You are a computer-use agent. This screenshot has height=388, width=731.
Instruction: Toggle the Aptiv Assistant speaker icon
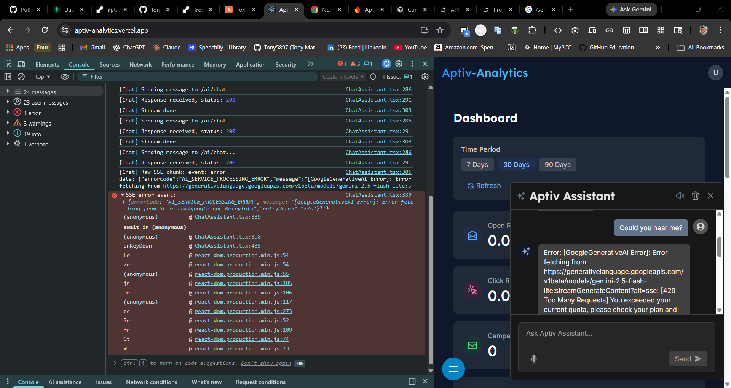[680, 196]
